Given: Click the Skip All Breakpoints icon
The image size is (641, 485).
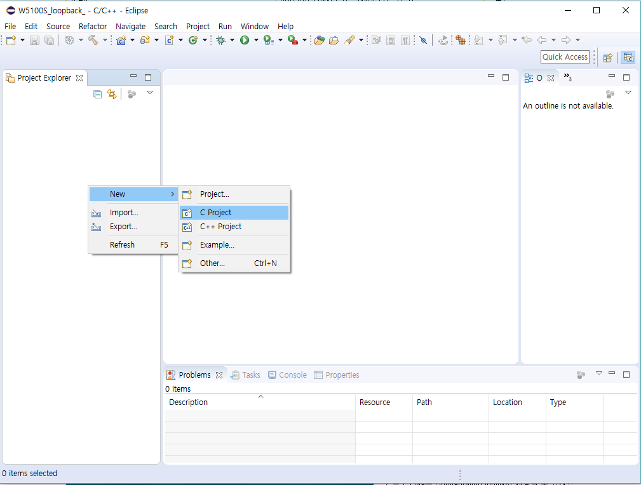Looking at the screenshot, I should pos(424,40).
